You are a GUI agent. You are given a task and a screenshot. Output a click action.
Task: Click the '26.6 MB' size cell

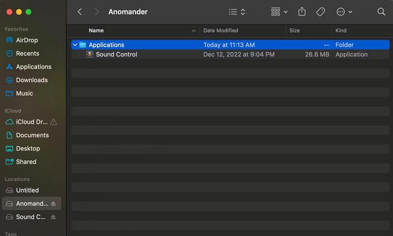pos(317,55)
